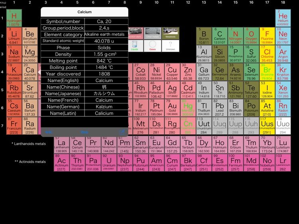
Task: Open the Ununoctium element tile
Action: [x=283, y=126]
